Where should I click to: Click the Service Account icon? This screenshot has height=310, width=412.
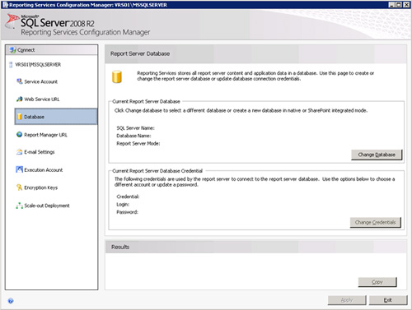pyautogui.click(x=19, y=81)
